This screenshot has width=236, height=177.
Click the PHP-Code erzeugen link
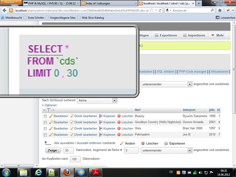tap(192, 72)
